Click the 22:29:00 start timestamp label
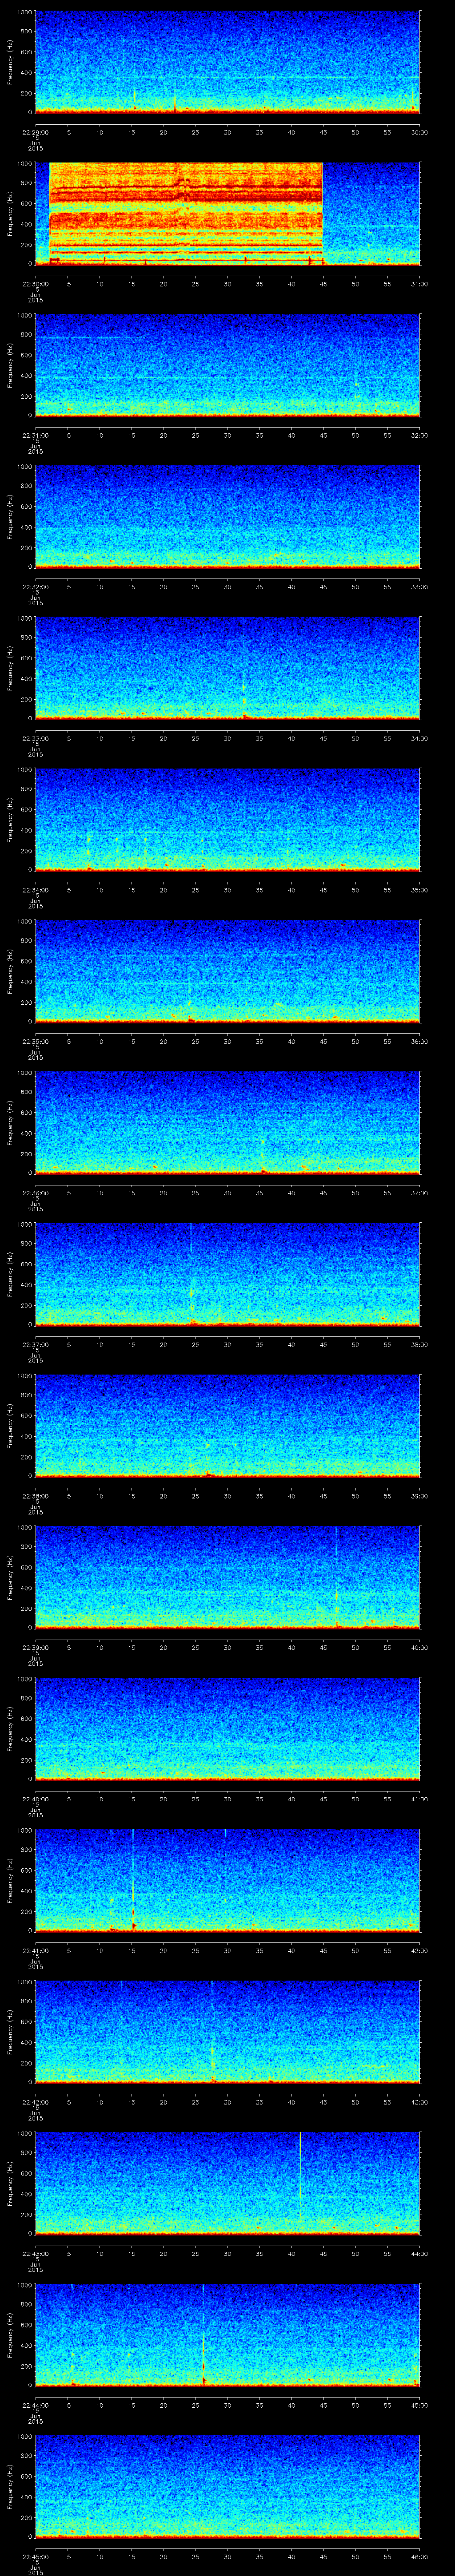This screenshot has width=455, height=2576. coord(35,132)
